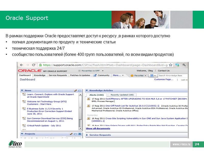The image size is (204, 153).
Task: Open Sun Common Download Service news link
Action: click(x=50, y=120)
